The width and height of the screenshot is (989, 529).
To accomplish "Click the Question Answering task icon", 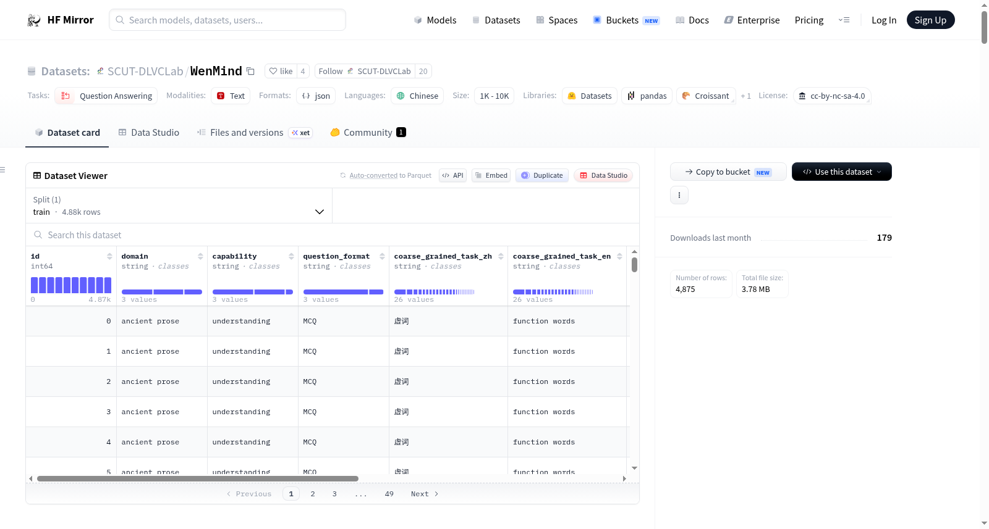I will coord(66,96).
